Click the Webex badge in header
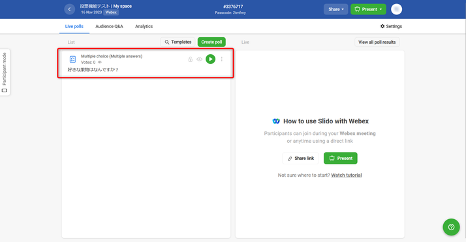The width and height of the screenshot is (466, 242). tap(111, 12)
